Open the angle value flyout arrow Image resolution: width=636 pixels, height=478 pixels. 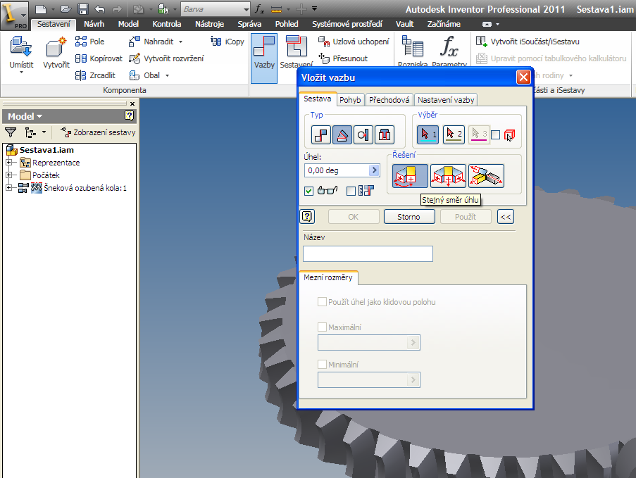tap(375, 170)
